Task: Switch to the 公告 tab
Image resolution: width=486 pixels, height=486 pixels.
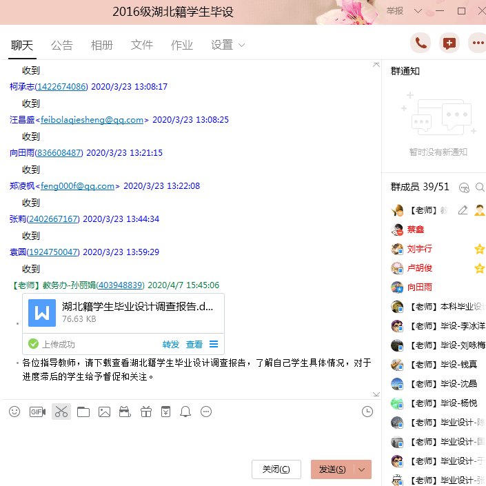Action: coord(62,45)
